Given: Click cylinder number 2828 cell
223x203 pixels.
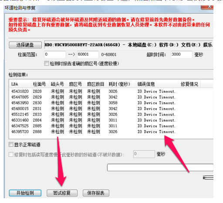Looking at the screenshot, I should click(x=37, y=91).
